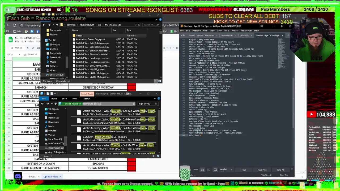
Task: Click Find All button in Sublime
Action: (281, 170)
